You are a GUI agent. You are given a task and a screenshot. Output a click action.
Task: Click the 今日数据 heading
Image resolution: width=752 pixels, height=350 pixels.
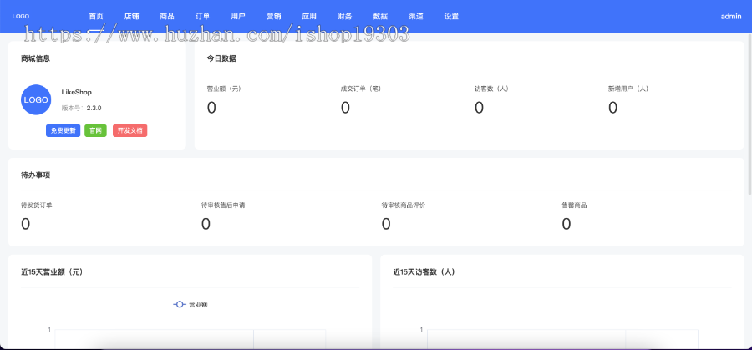[221, 59]
